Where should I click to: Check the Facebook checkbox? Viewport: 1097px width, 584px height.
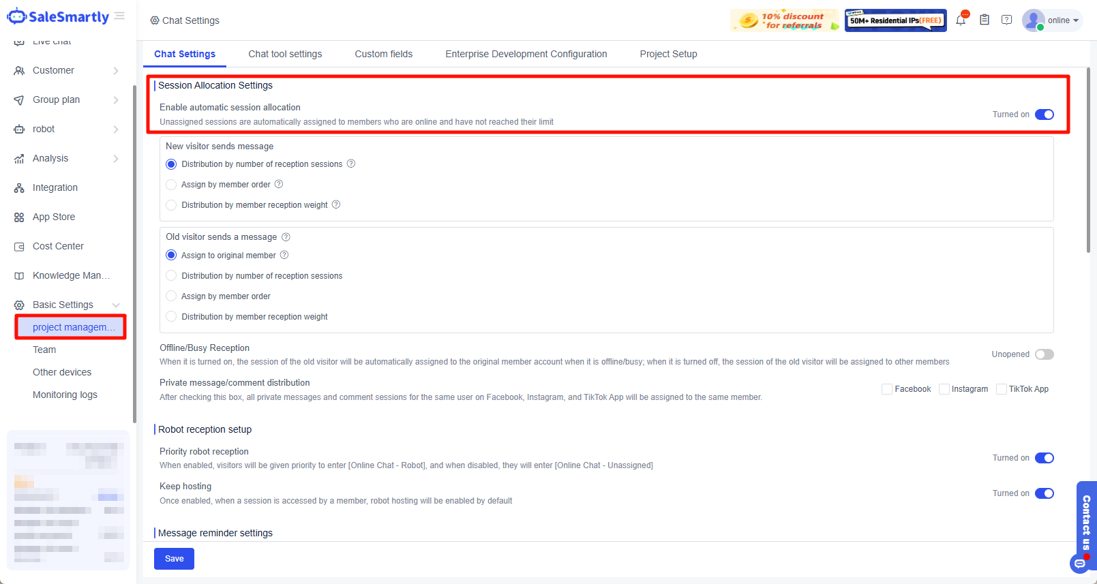[x=887, y=389]
